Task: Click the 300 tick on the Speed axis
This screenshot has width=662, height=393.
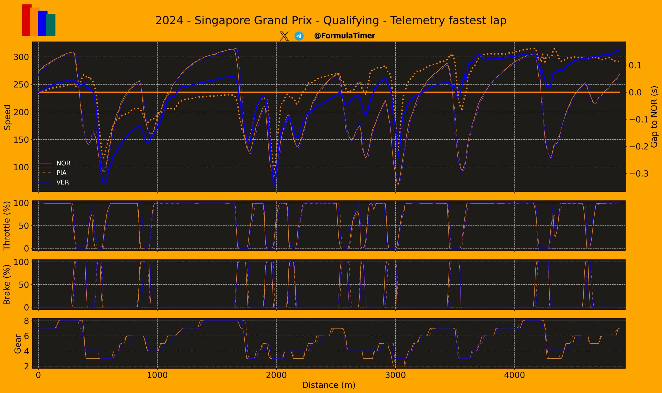Action: coord(21,57)
